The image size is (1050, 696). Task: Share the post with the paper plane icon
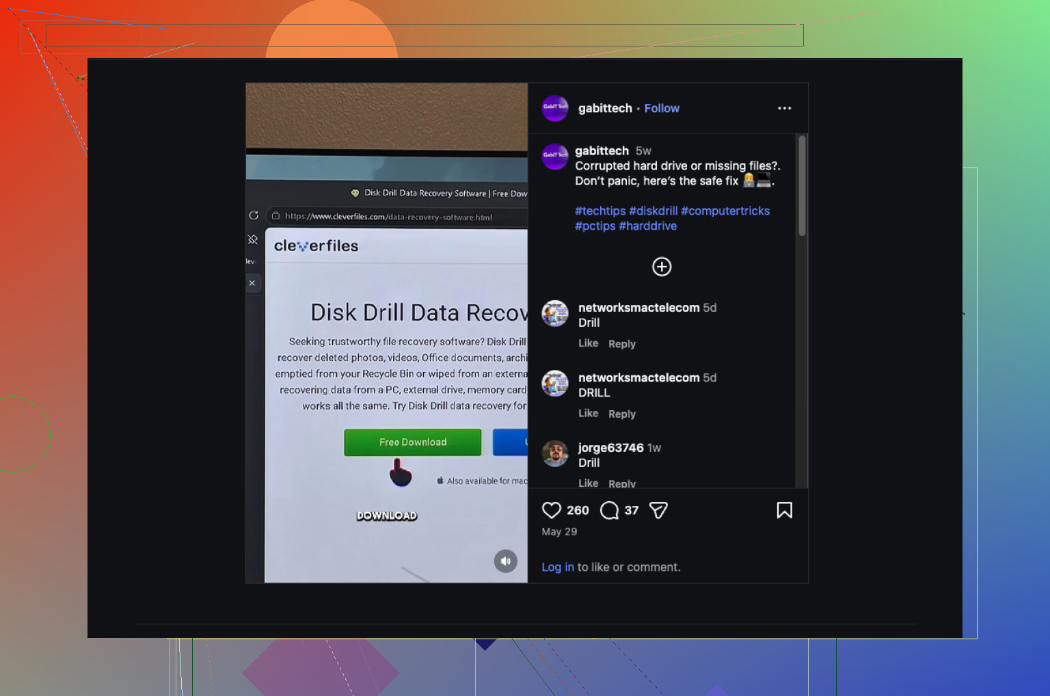tap(658, 510)
